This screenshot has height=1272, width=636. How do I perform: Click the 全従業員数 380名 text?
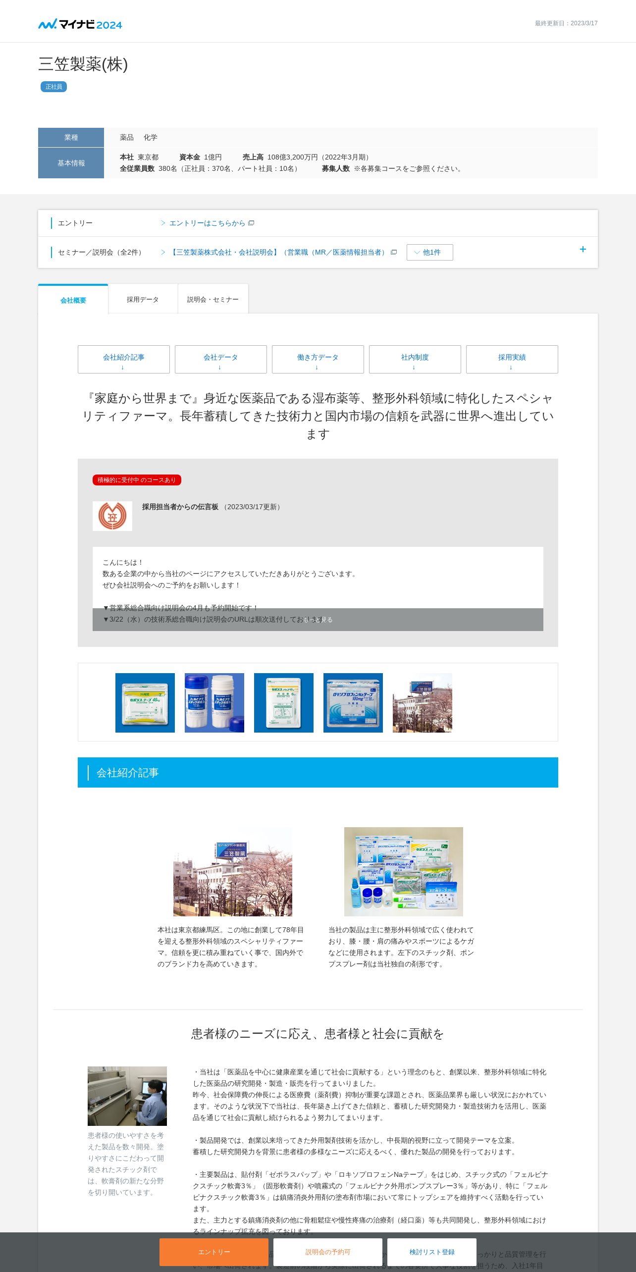pos(210,168)
